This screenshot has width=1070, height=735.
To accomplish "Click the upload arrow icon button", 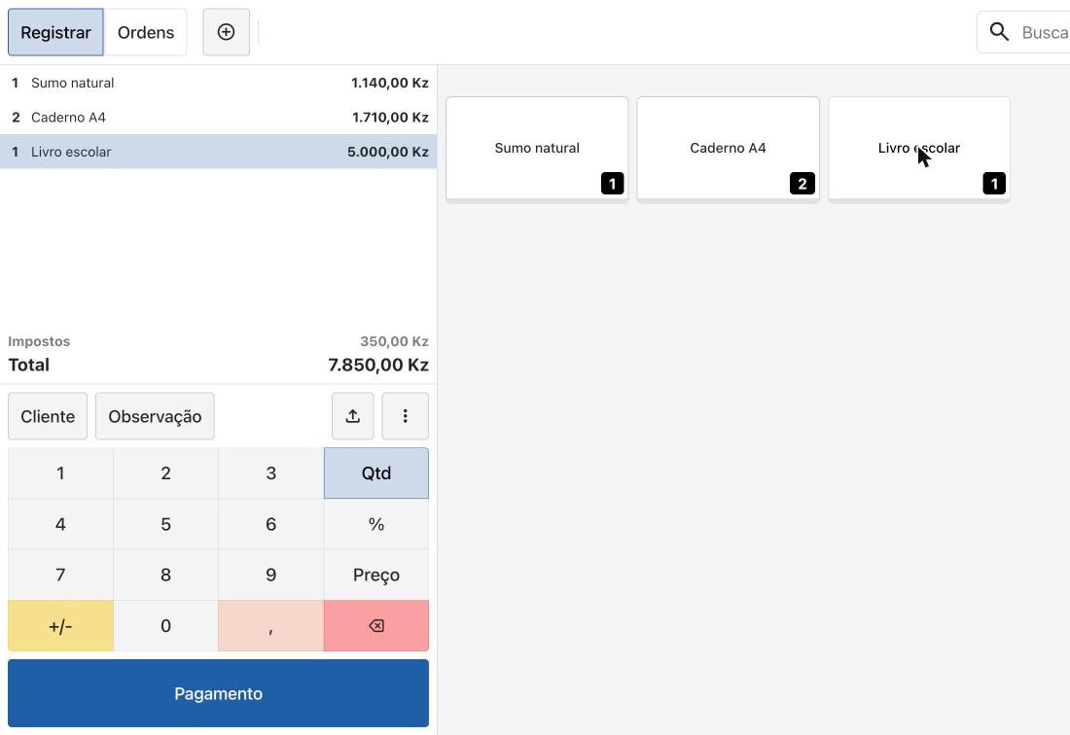I will pos(353,416).
